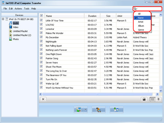Sort by the Name column header
The width and height of the screenshot is (164, 123).
65,16
